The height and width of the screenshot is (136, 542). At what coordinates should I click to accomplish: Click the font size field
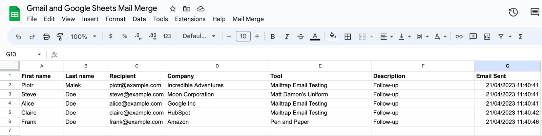tap(243, 36)
